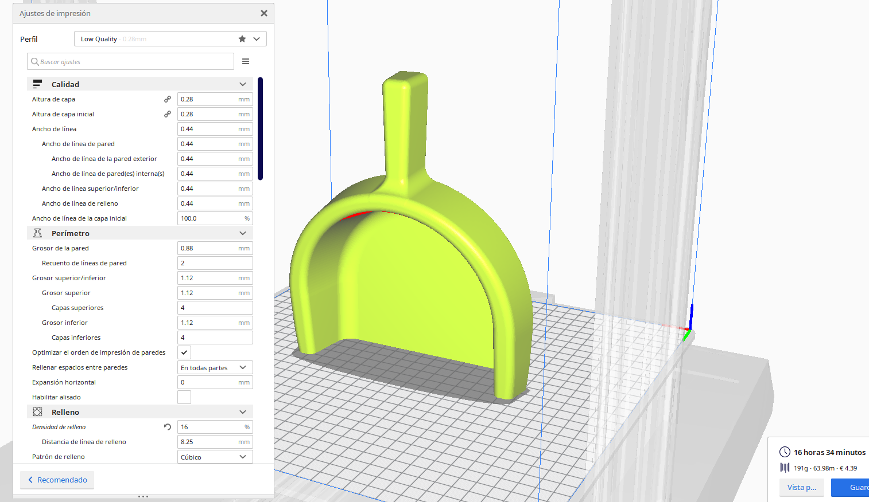Click the Calidad category icon
This screenshot has width=869, height=502.
tap(38, 84)
